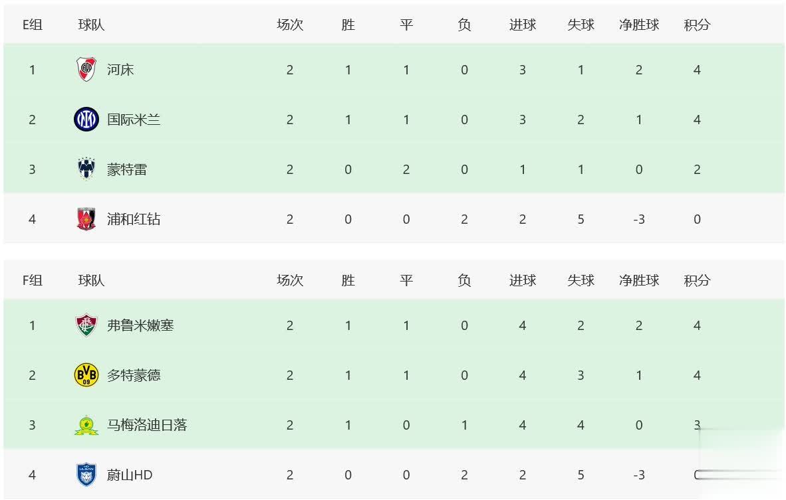Open the 马梅洛迪日落 team link
786x500 pixels.
[x=147, y=425]
